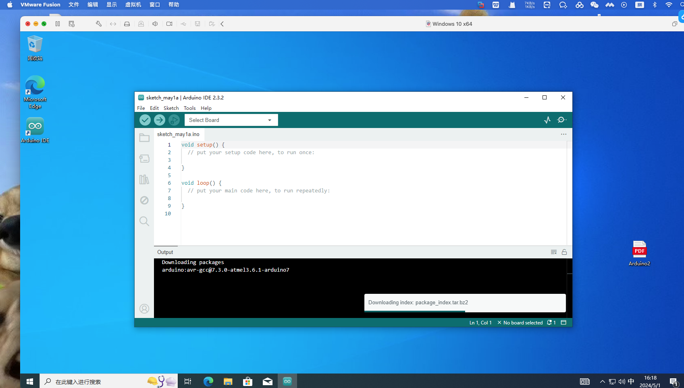Open the Help menu in Arduino IDE
Screen dimensions: 684x388
(x=206, y=108)
